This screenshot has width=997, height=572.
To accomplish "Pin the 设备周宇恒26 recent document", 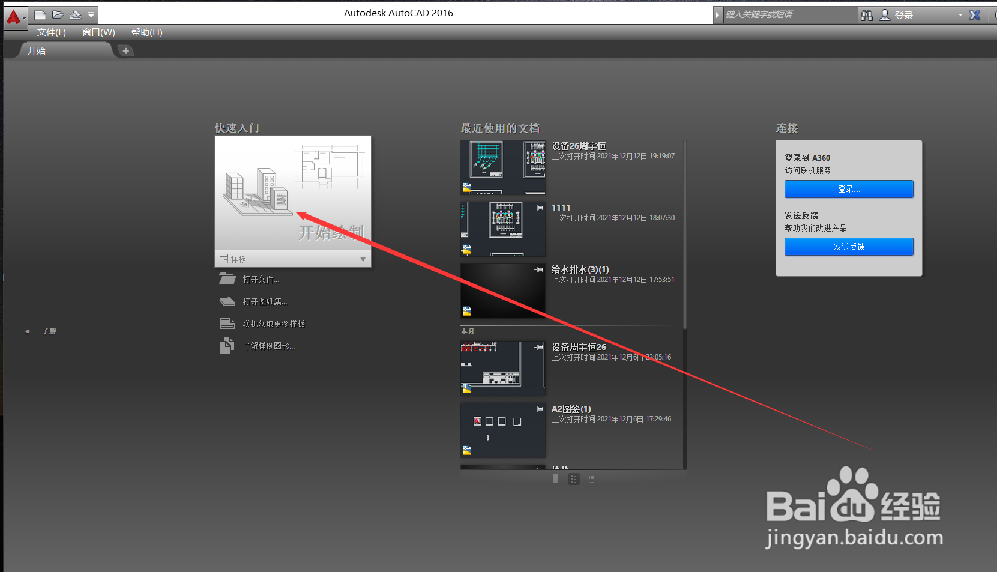I will pos(538,348).
